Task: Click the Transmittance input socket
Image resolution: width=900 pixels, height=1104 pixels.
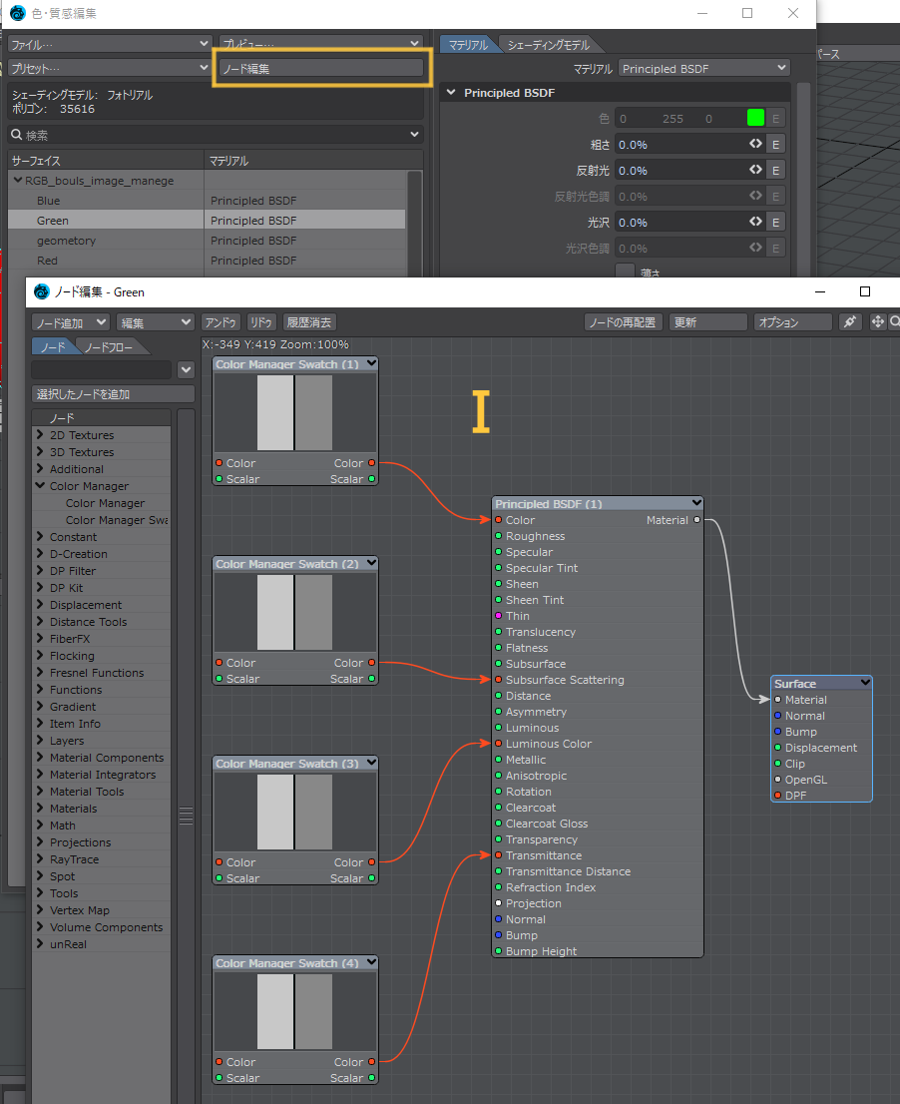Action: tap(498, 855)
